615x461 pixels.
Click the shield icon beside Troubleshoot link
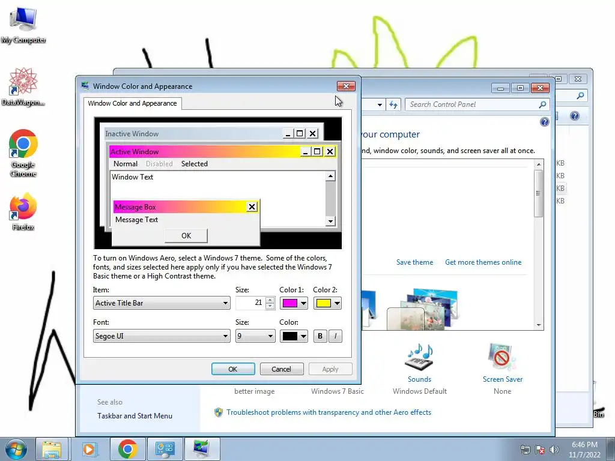tap(219, 412)
